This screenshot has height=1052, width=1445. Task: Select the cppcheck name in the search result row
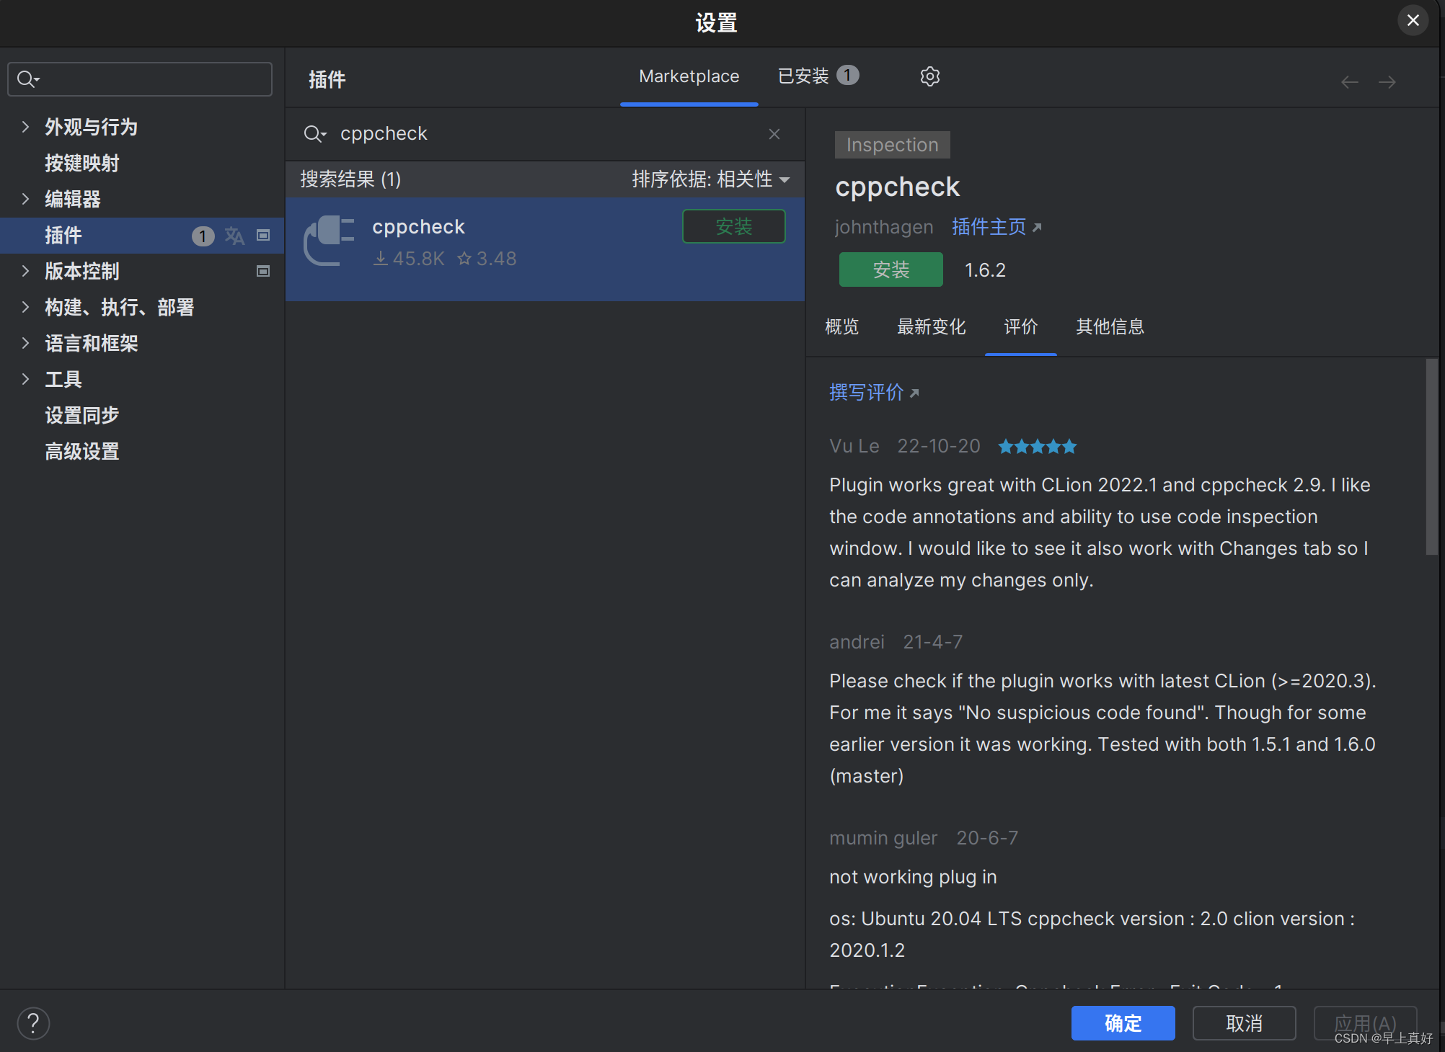[418, 228]
